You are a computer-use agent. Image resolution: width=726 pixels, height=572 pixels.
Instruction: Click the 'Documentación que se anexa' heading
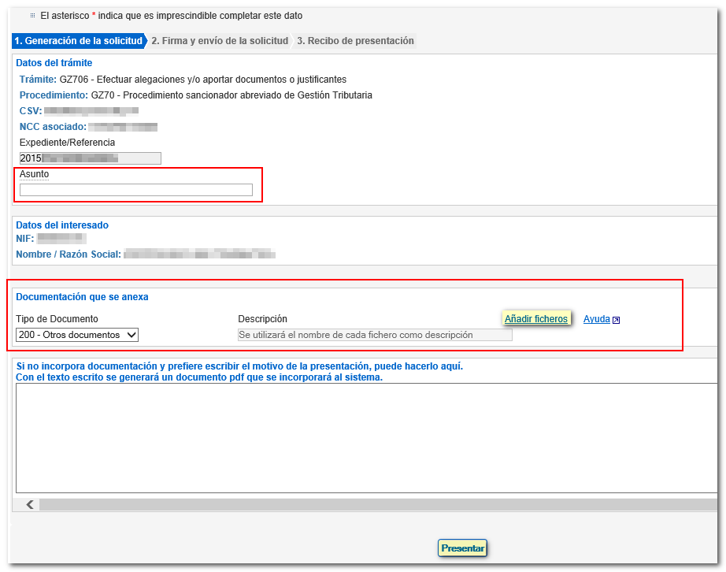click(x=82, y=297)
